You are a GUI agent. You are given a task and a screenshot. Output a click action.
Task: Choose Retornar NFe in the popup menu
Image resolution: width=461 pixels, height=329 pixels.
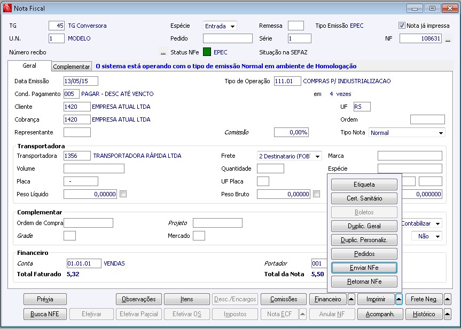pyautogui.click(x=364, y=281)
